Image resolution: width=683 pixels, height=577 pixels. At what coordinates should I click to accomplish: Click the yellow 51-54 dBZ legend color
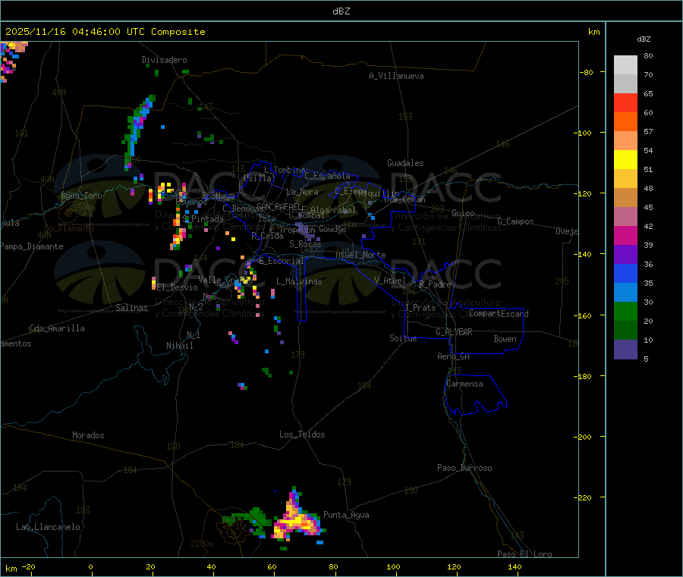tap(625, 160)
